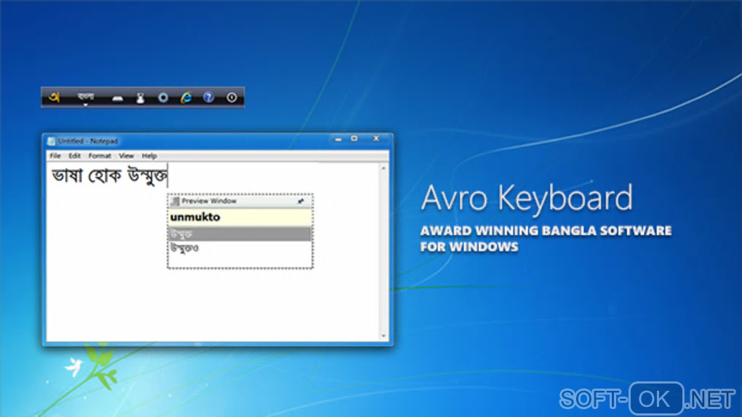
Task: Open the keyboard layout viewer icon
Action: pyautogui.click(x=117, y=98)
